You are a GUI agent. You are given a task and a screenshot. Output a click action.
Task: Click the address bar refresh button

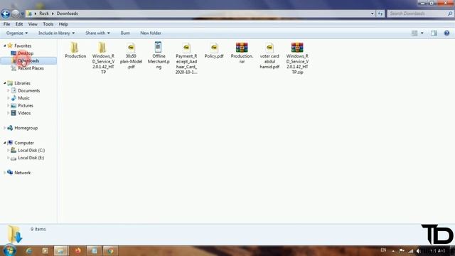[380, 14]
